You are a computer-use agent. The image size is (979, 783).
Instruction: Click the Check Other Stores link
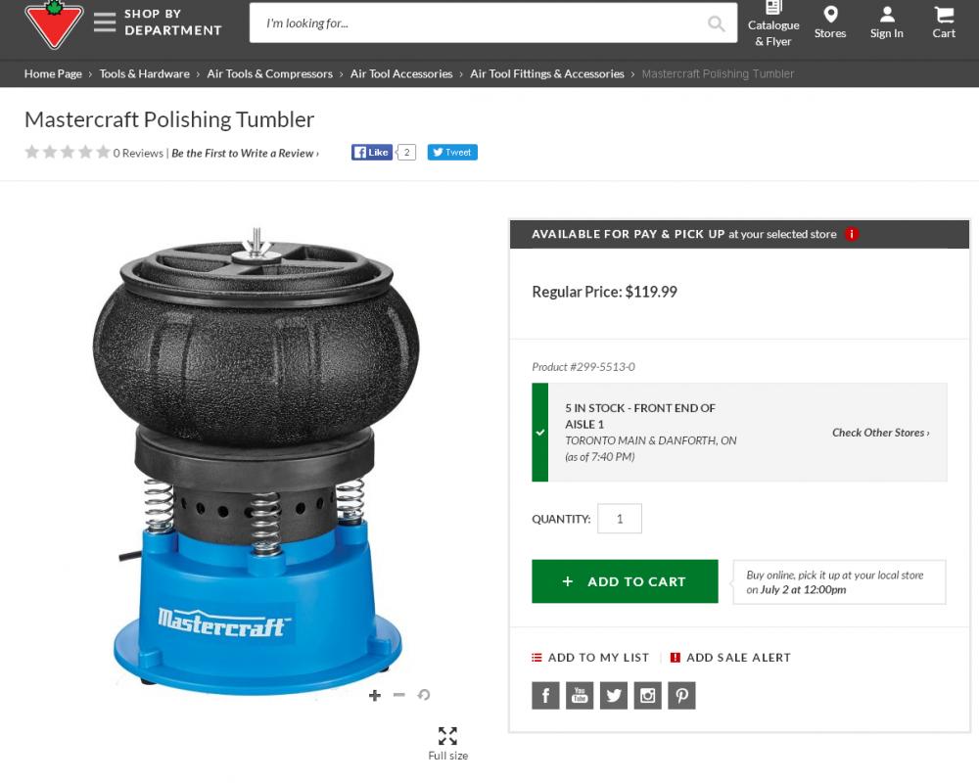880,433
